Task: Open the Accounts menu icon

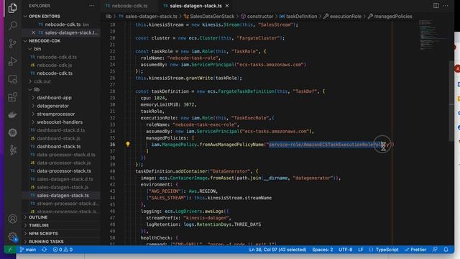Action: point(13,219)
